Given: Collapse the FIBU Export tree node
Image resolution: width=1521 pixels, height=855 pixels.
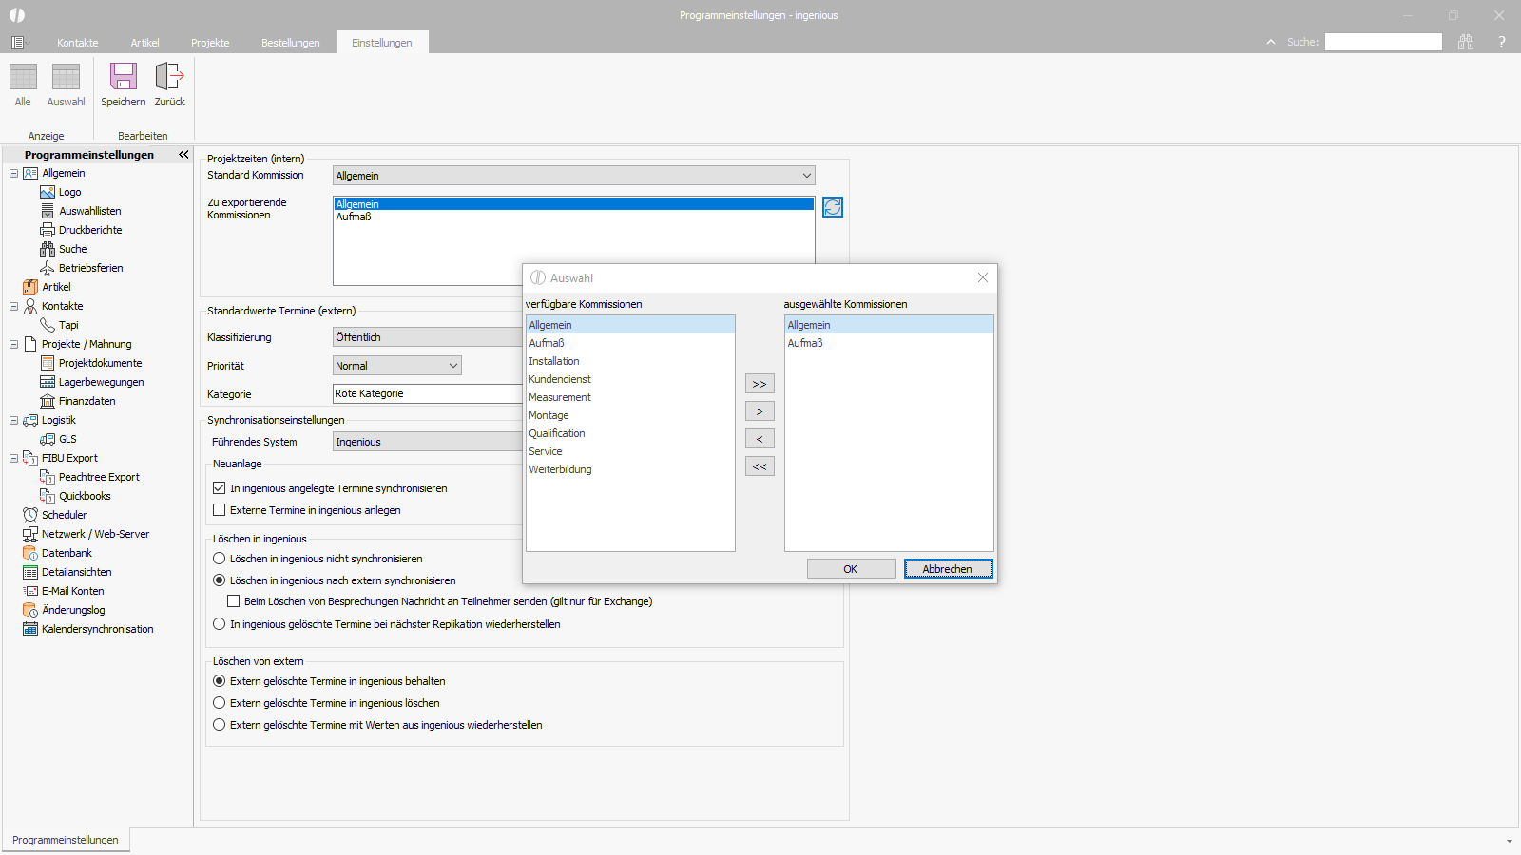Looking at the screenshot, I should click(x=13, y=458).
